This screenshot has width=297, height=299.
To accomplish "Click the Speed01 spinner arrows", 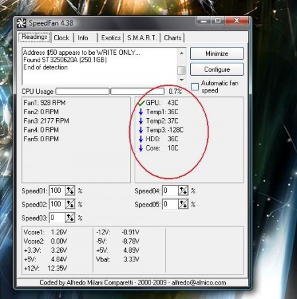I will (x=70, y=191).
